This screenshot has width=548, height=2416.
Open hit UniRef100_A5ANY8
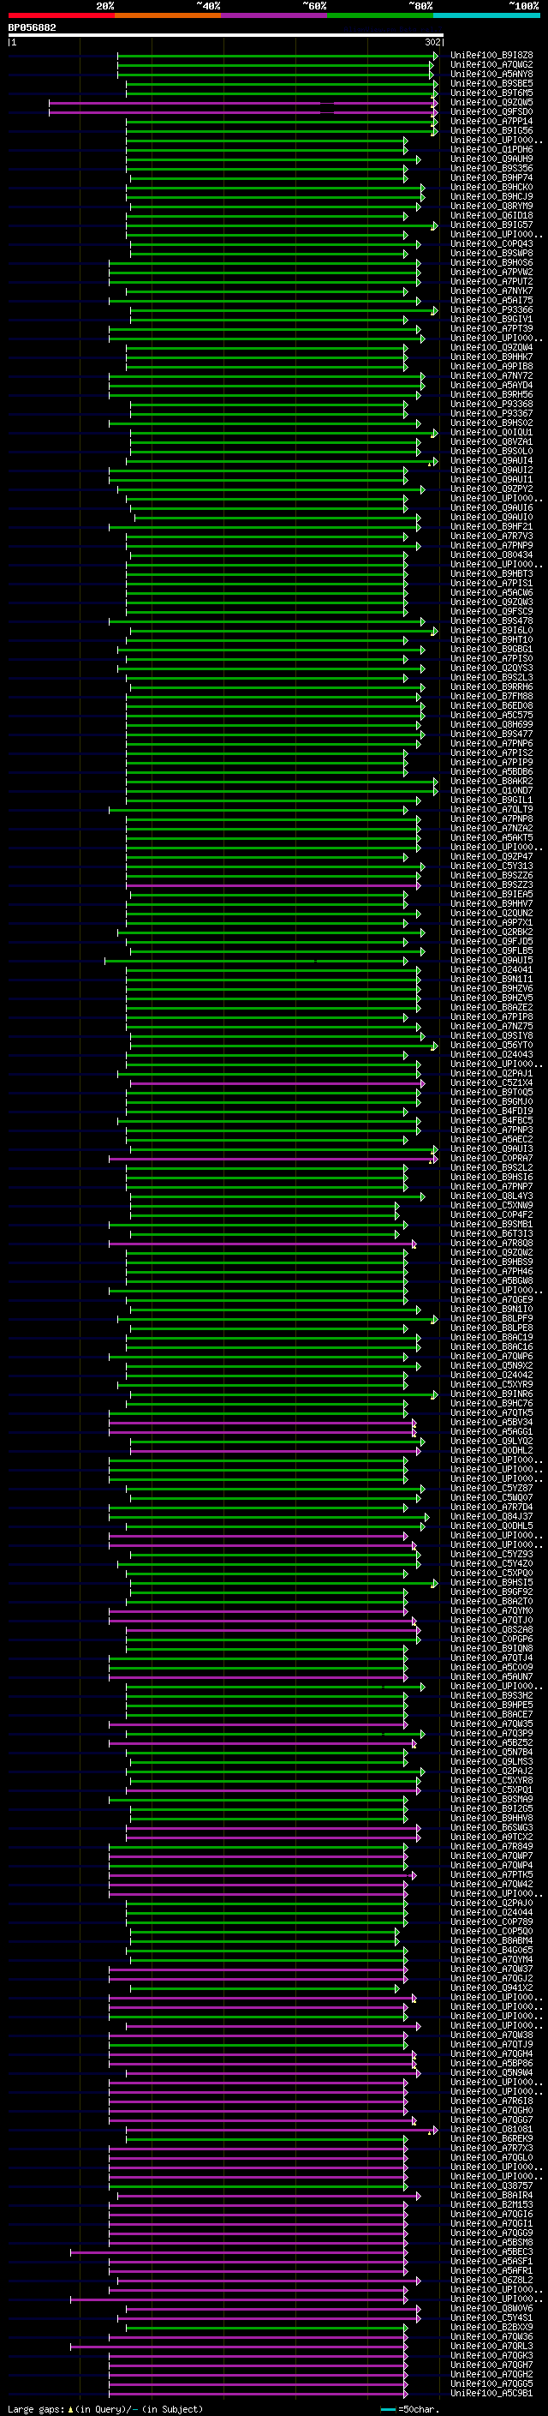[491, 74]
